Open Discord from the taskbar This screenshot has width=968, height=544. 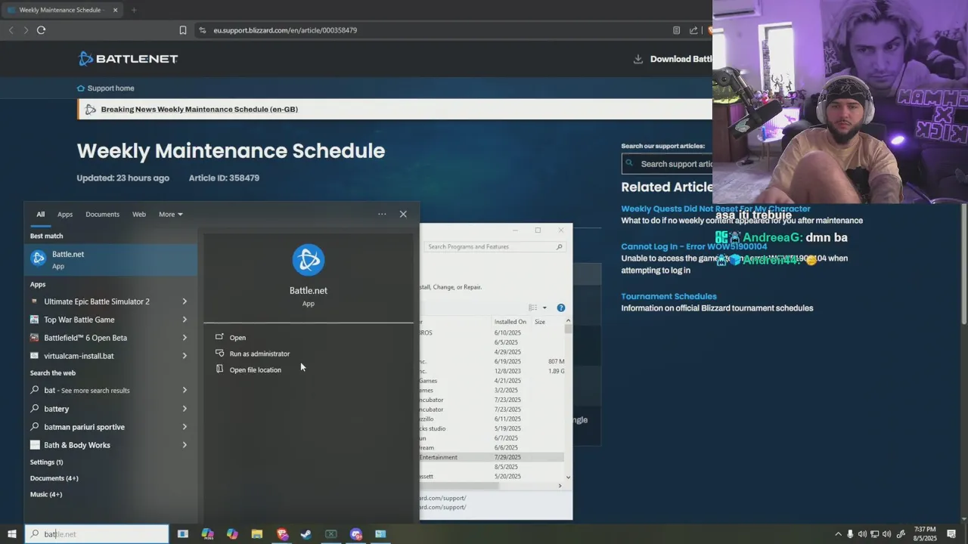pyautogui.click(x=356, y=534)
